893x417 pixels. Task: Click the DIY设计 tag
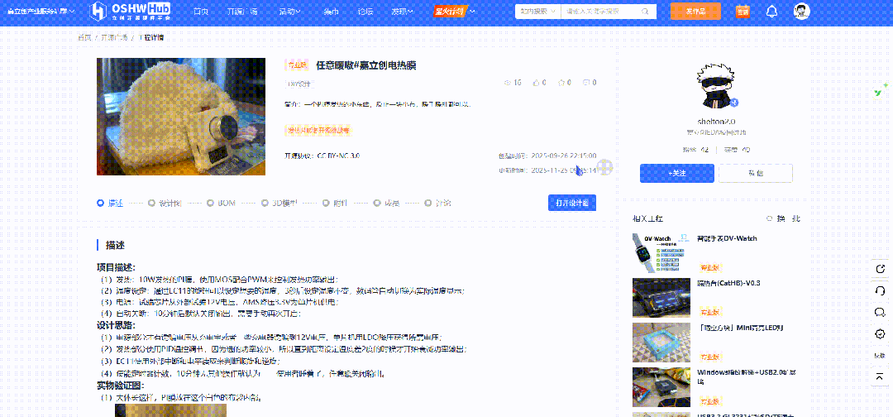(x=299, y=84)
